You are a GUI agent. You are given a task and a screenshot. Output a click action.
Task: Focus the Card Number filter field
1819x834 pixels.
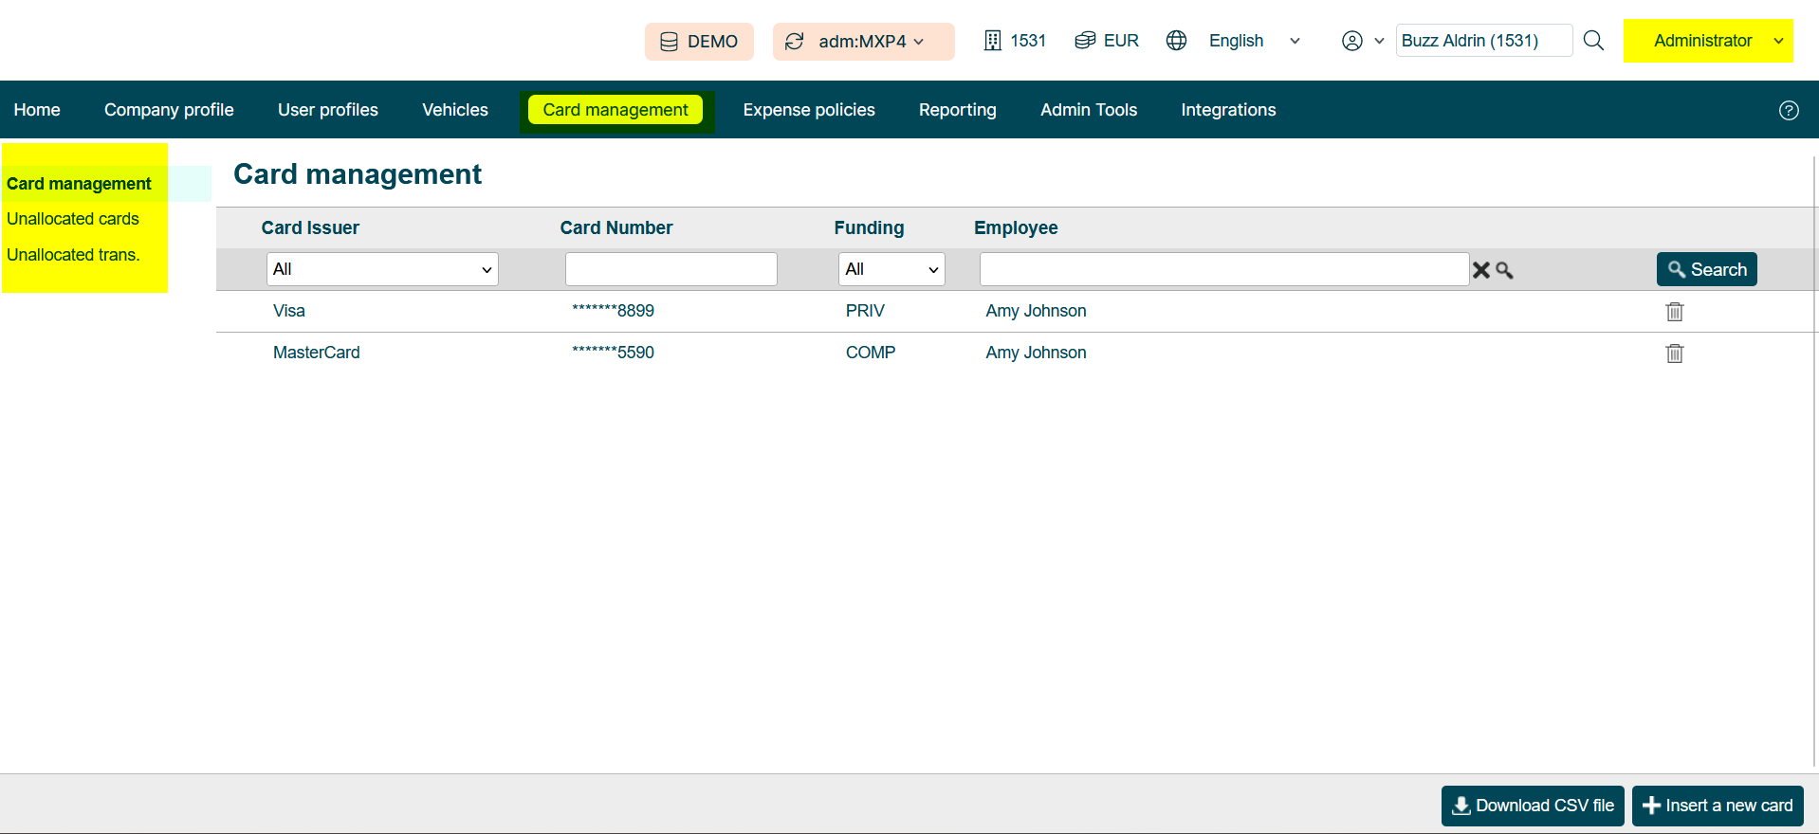(671, 269)
